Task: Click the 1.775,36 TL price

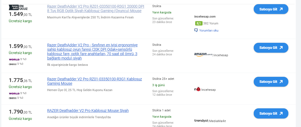Action: [20, 80]
